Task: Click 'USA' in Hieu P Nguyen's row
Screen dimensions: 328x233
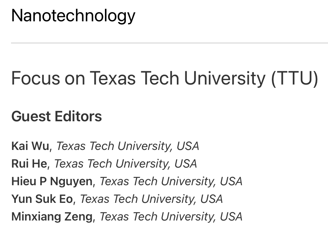Action: coord(231,181)
